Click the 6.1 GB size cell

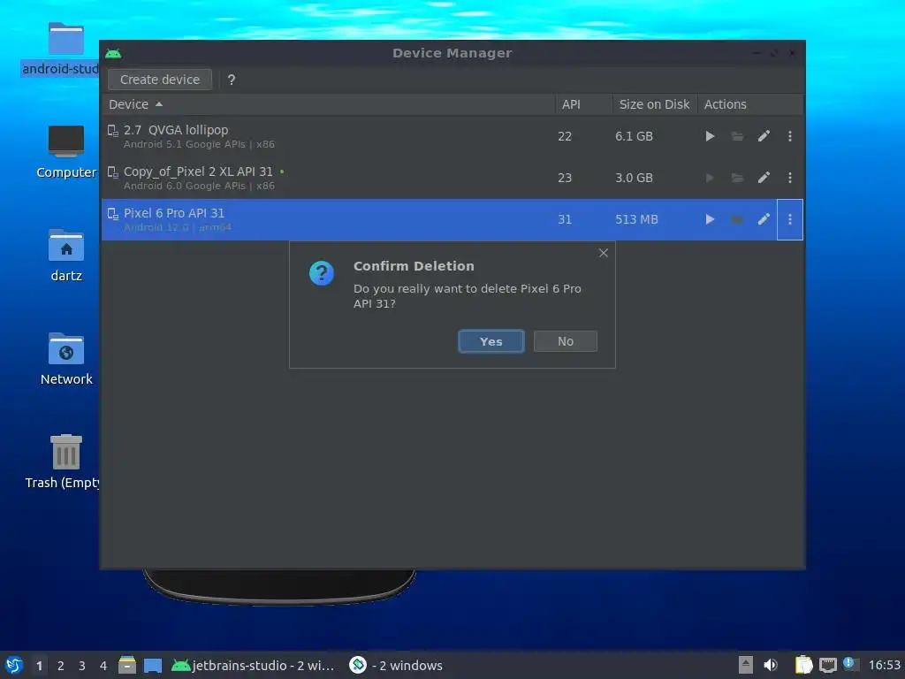coord(634,136)
